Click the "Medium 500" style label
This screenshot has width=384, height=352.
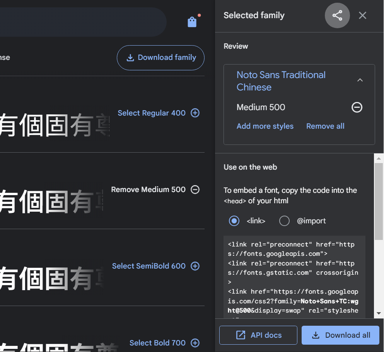(261, 107)
